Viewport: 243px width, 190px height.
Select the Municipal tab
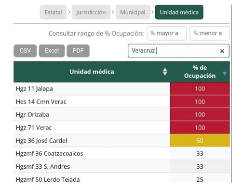coord(133,12)
